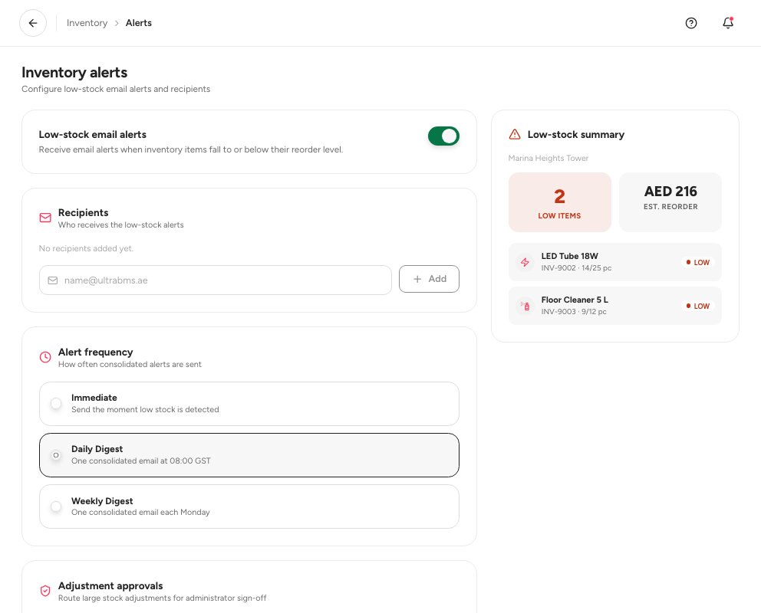Select the Immediate frequency option
The width and height of the screenshot is (761, 613).
(x=249, y=404)
